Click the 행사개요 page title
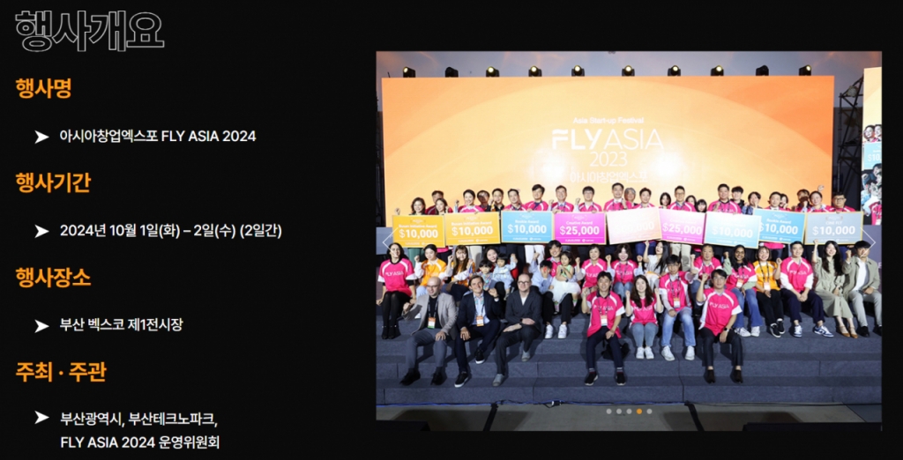903x460 pixels. point(89,31)
